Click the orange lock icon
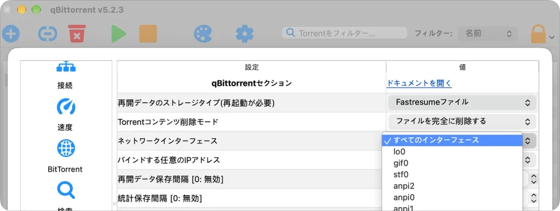 539,34
